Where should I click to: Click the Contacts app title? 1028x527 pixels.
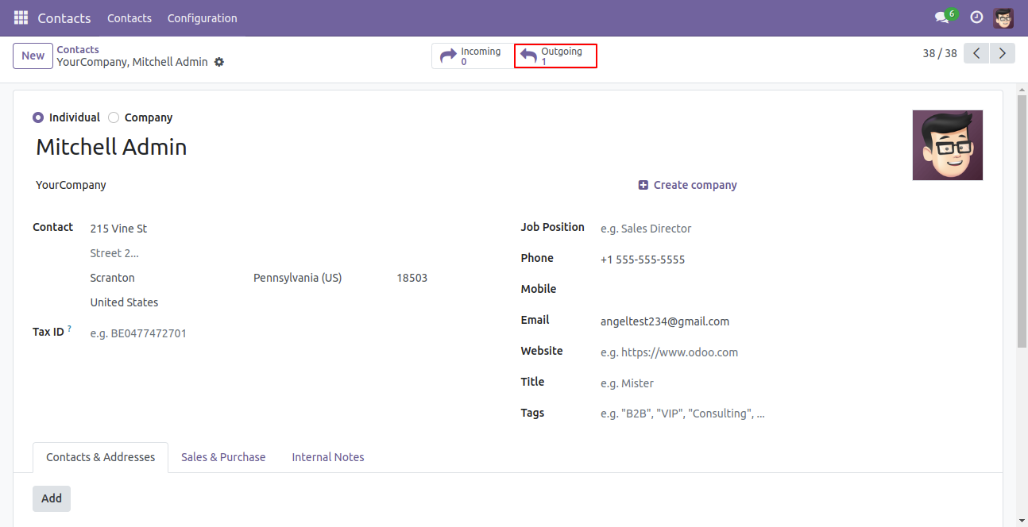(x=64, y=17)
